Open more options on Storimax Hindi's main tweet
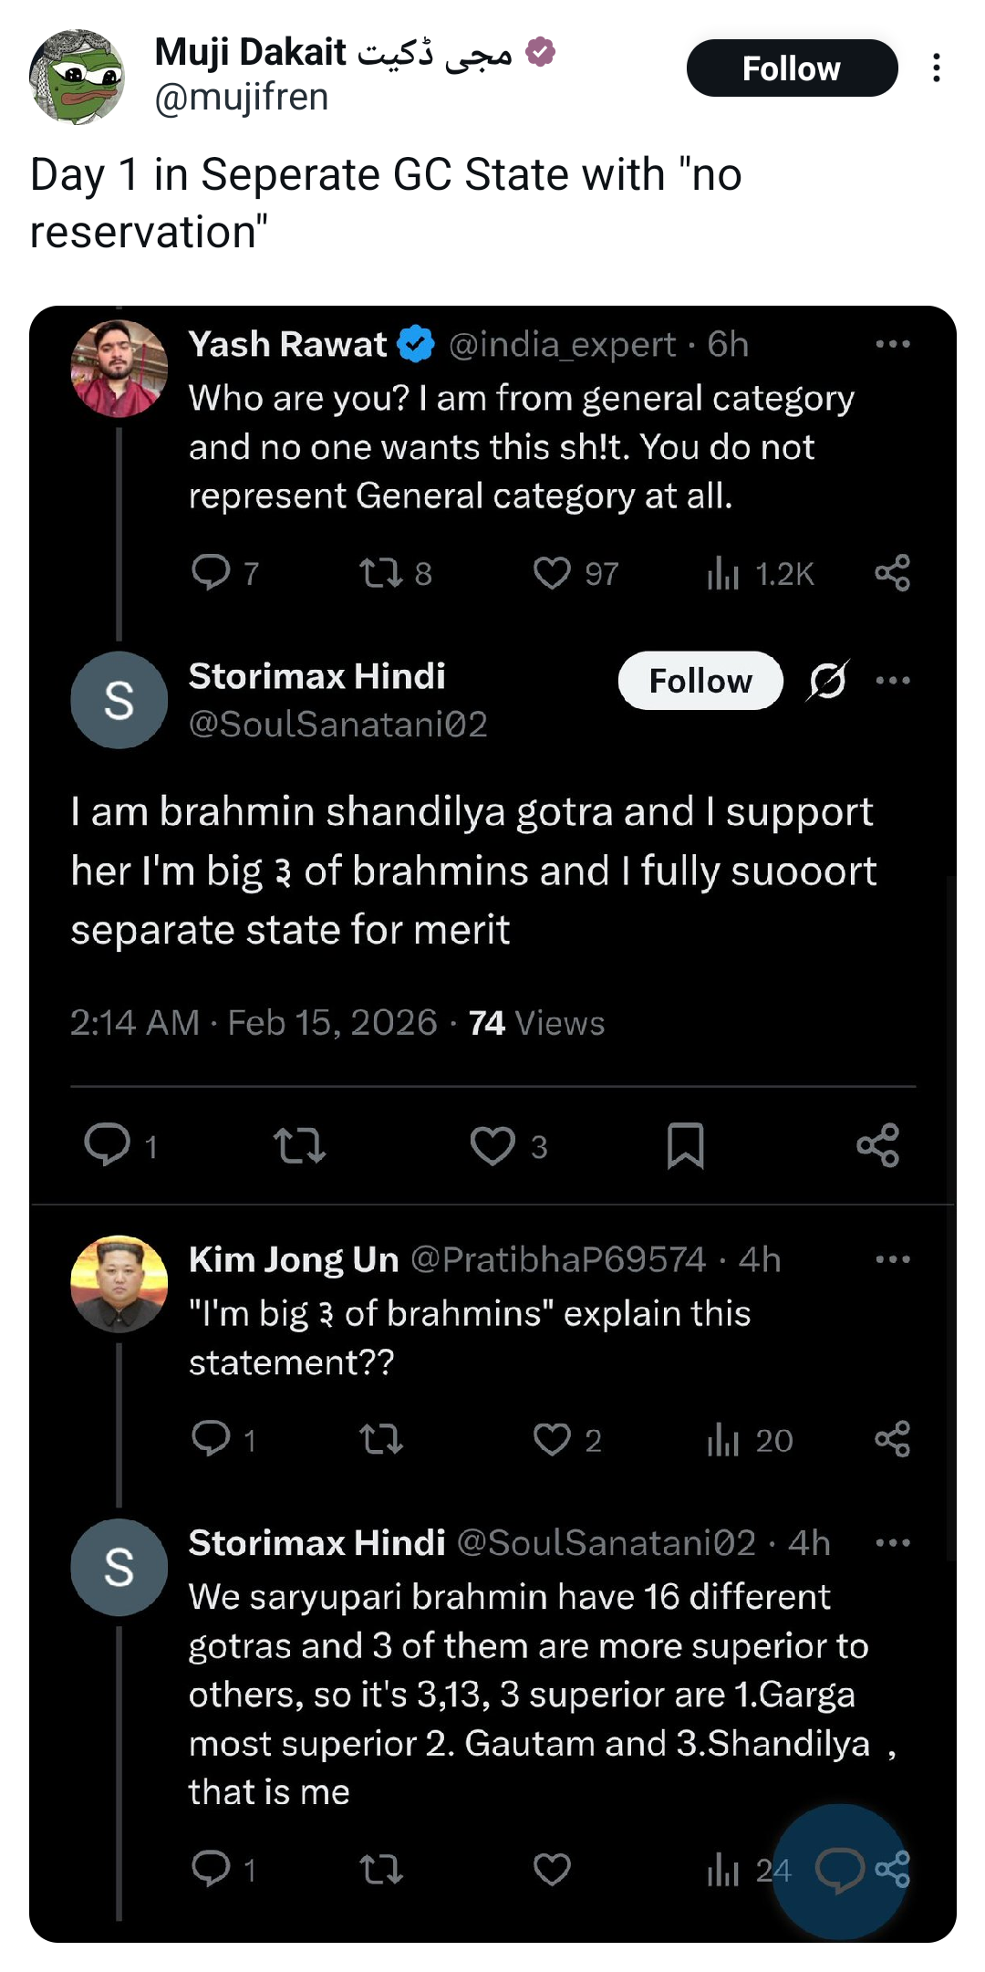The image size is (985, 1972). click(x=892, y=681)
